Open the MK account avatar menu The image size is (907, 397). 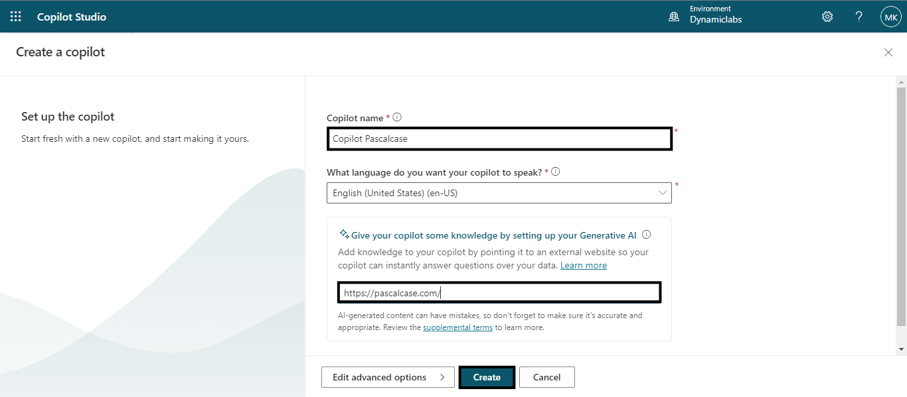tap(890, 17)
